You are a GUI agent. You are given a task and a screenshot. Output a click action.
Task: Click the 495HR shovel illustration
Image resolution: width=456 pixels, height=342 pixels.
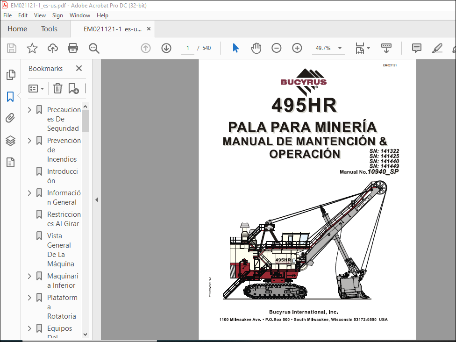coord(304,240)
